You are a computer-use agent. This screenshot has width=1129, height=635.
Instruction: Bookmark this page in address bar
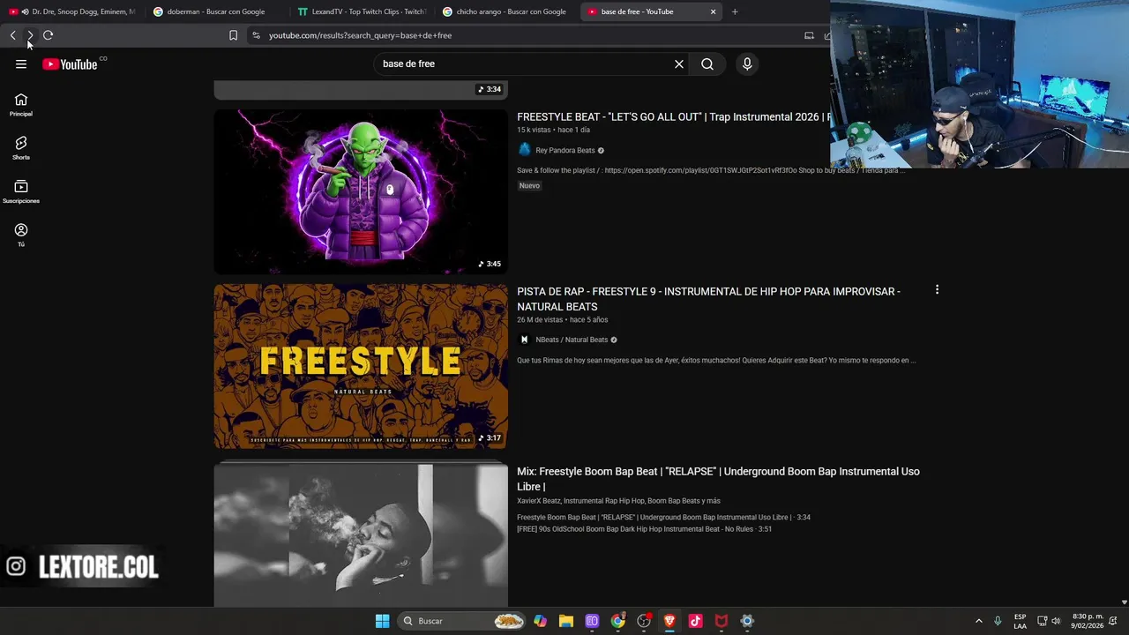coord(233,35)
